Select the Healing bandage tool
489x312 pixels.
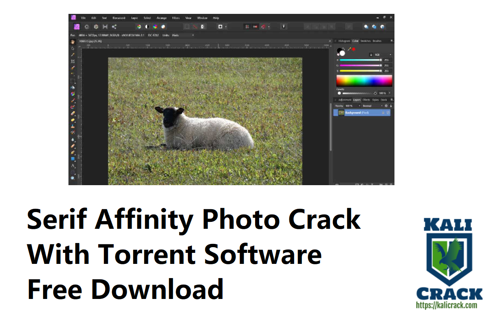(x=73, y=146)
